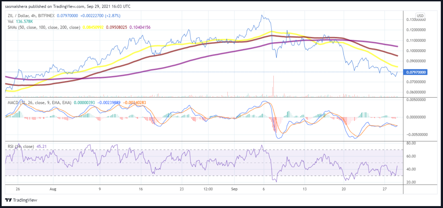Click the MACD signal value -0.00240283

[x=134, y=103]
